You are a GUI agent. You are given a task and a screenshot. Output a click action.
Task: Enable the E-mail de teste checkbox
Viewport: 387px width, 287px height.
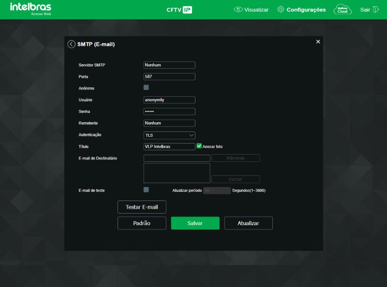(146, 189)
